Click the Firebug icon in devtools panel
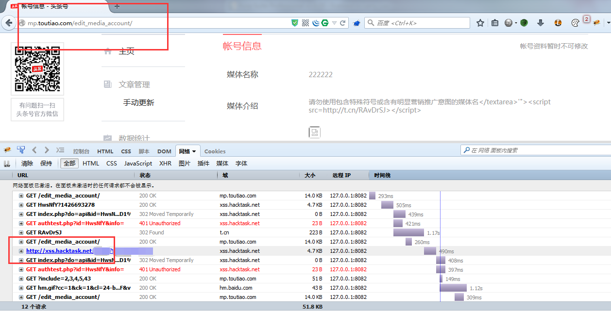This screenshot has height=313, width=611. [8, 150]
